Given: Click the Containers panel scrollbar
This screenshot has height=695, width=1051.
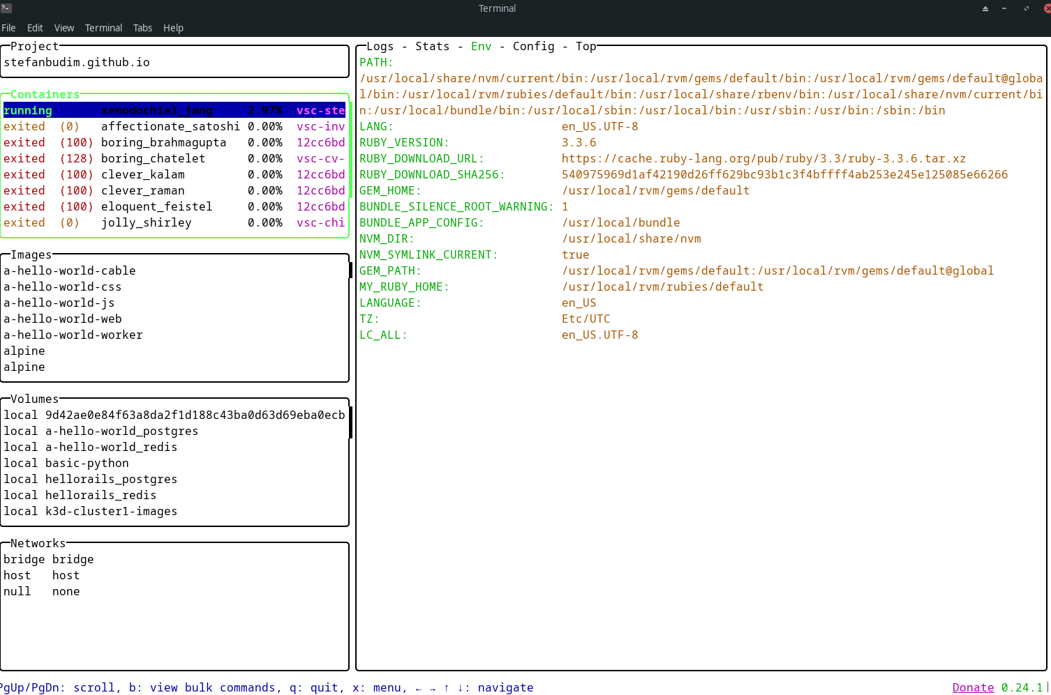Looking at the screenshot, I should (350, 150).
